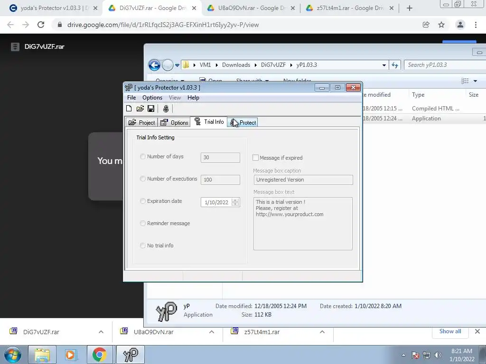Click Chrome's reload page button
486x364 pixels.
point(41,25)
